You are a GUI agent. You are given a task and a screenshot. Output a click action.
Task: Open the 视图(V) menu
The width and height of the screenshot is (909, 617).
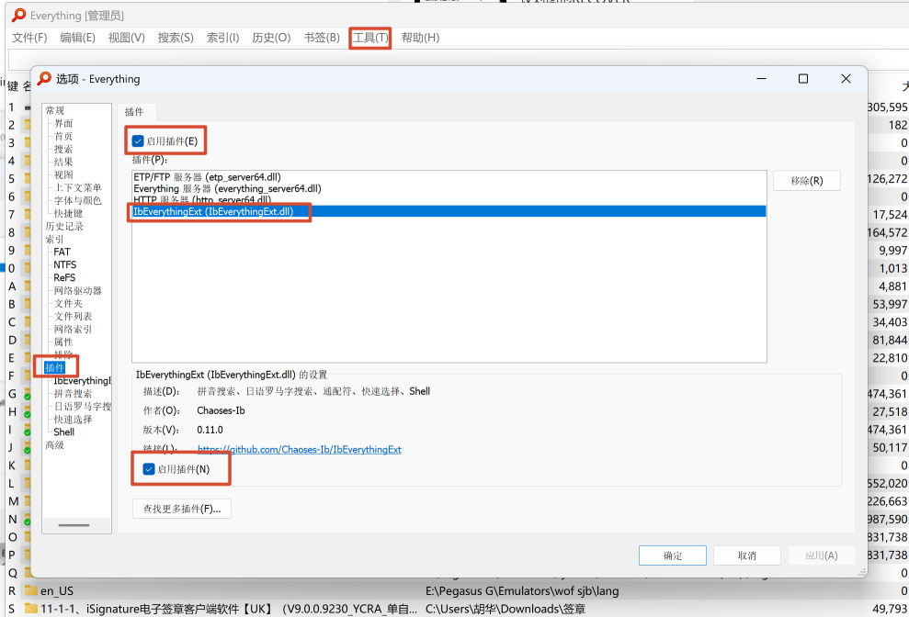127,38
